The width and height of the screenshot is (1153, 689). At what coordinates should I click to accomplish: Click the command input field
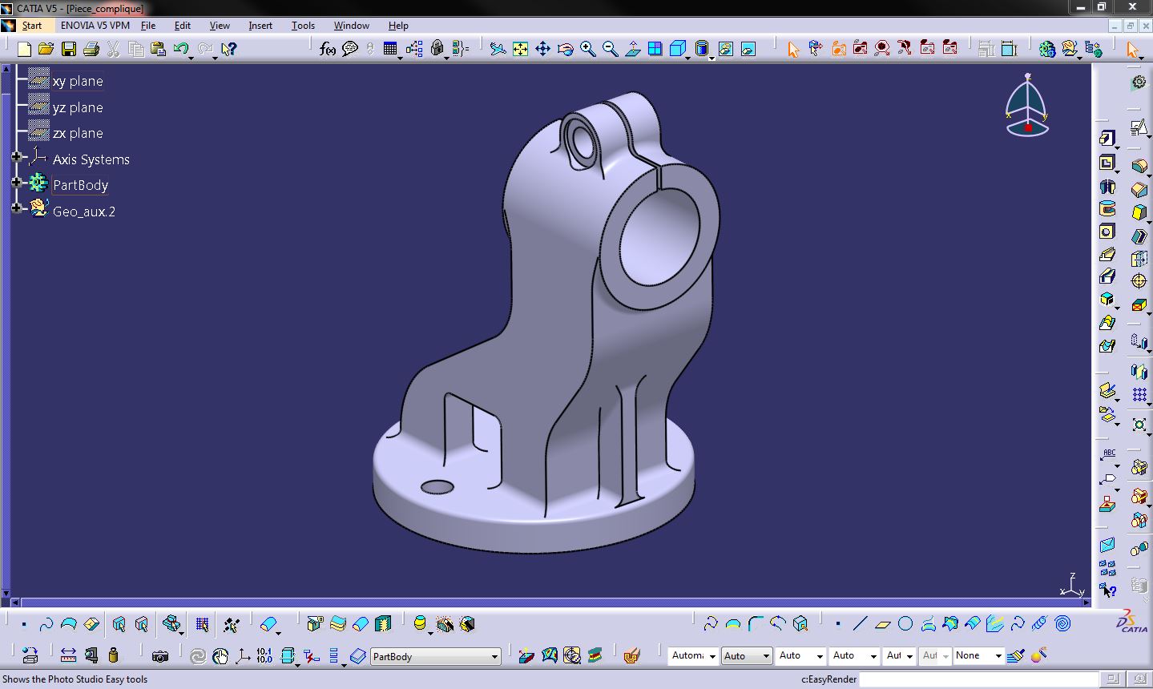point(980,679)
